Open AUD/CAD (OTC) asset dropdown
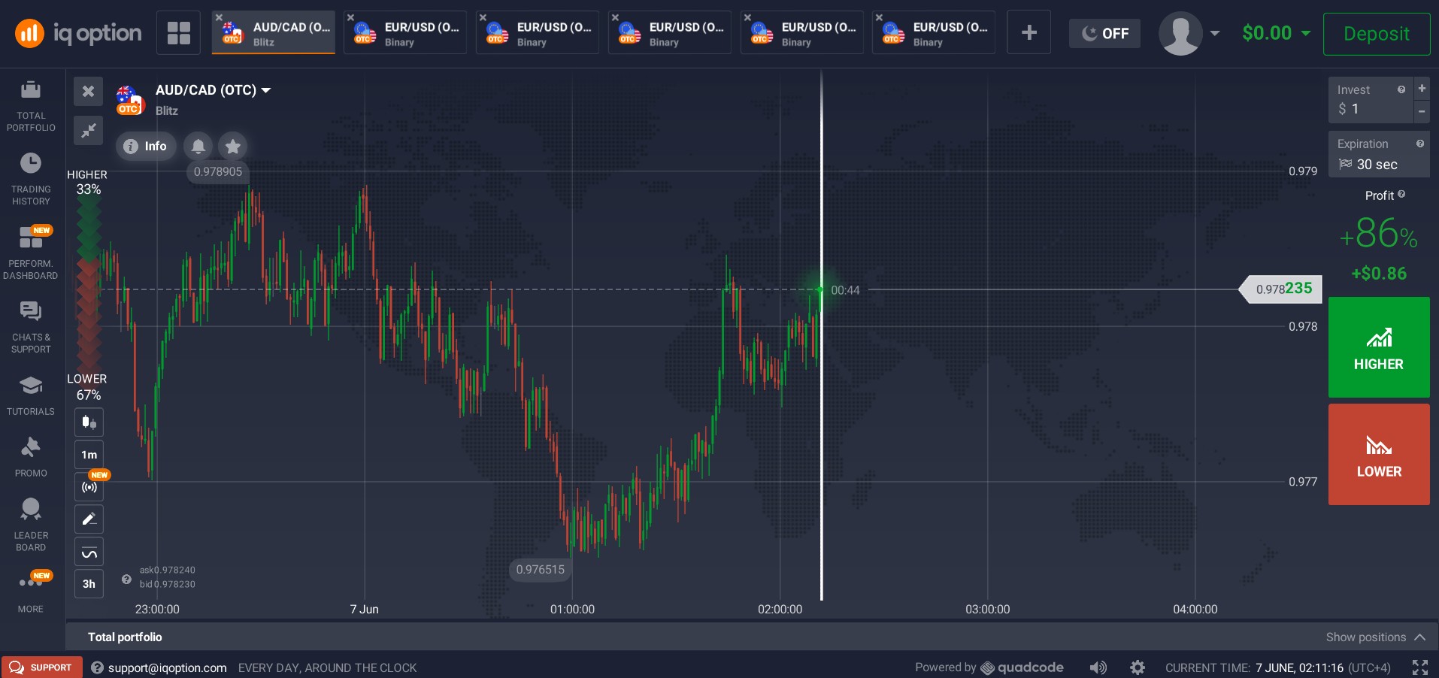The image size is (1439, 678). [x=213, y=90]
